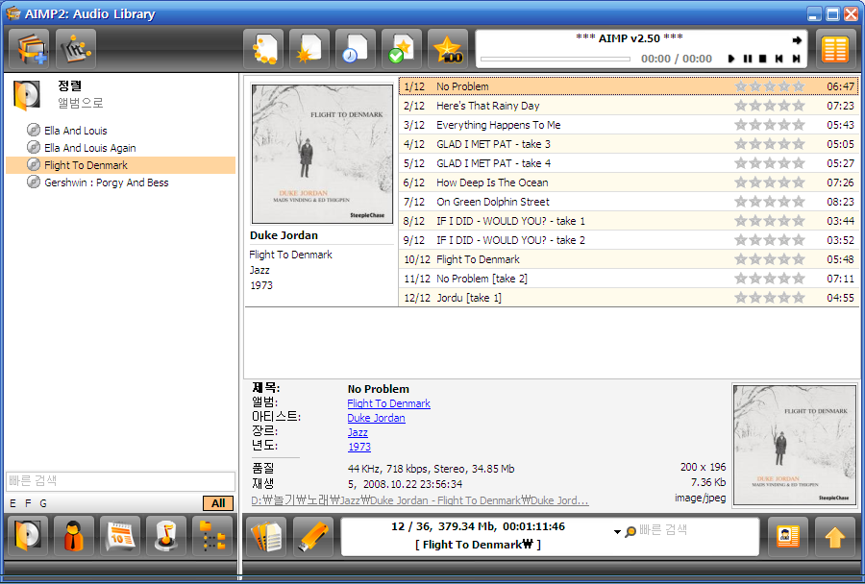Open the Flight To Denmark album link
This screenshot has height=584, width=865.
click(389, 403)
